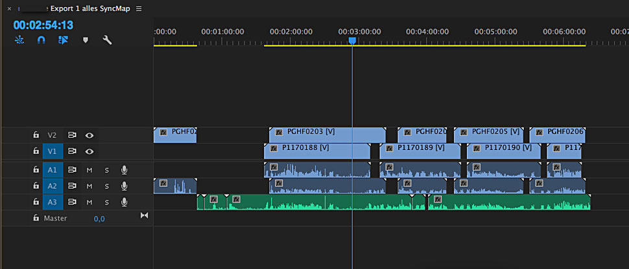Select clip P1170188 [V] on V1
Viewport: 629px width, 269px height.
point(317,151)
